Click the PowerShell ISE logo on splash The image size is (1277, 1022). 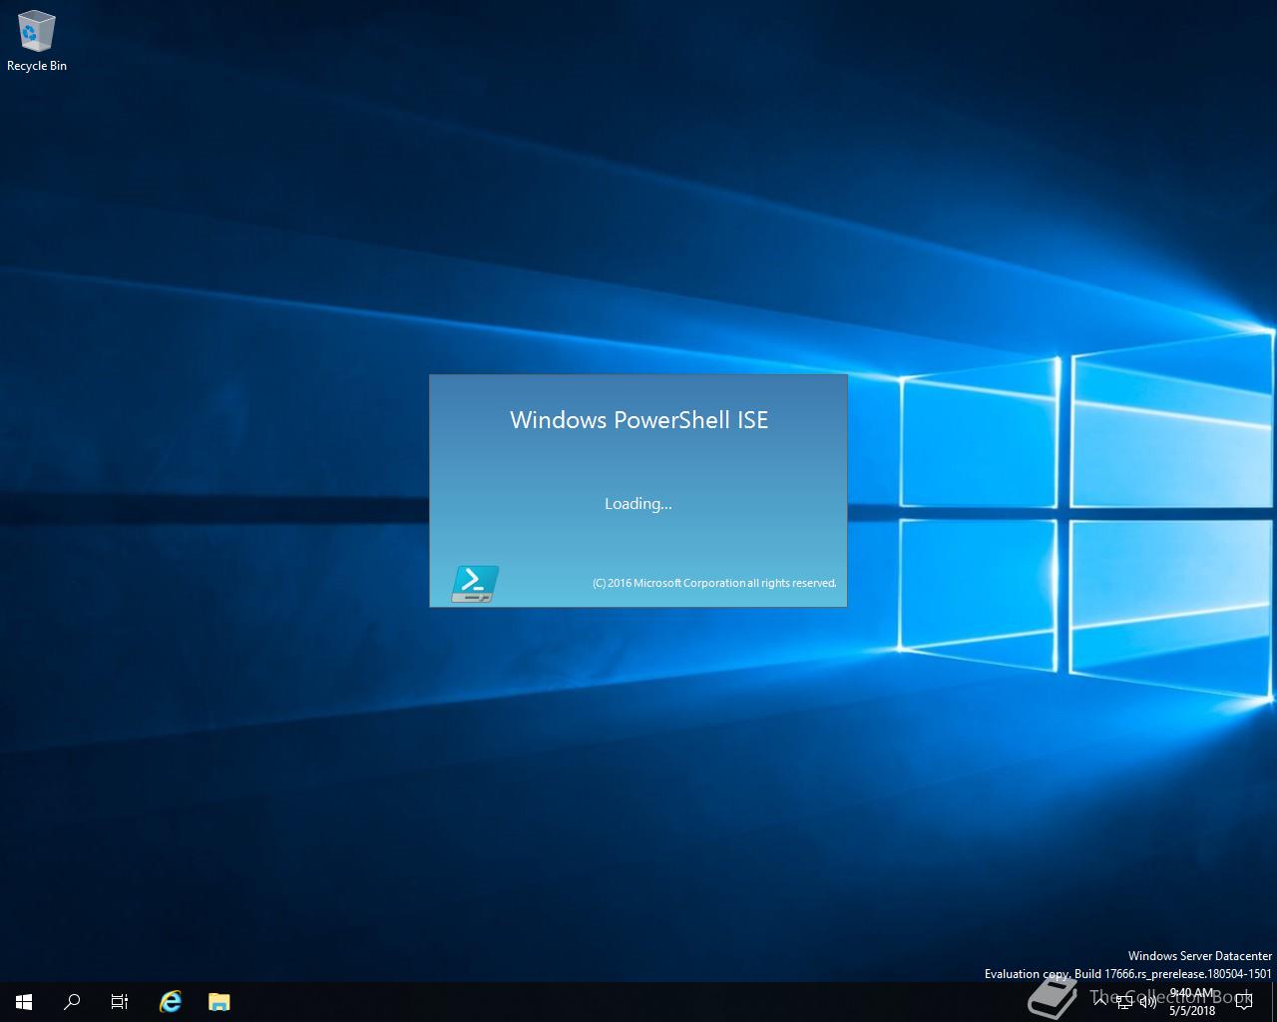tap(475, 584)
